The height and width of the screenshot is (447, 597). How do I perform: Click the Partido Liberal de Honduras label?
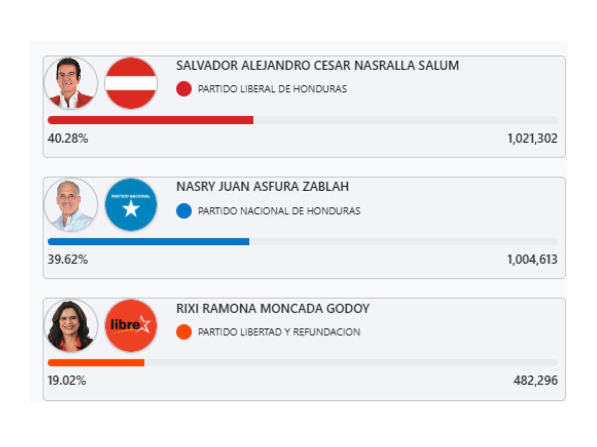[272, 89]
